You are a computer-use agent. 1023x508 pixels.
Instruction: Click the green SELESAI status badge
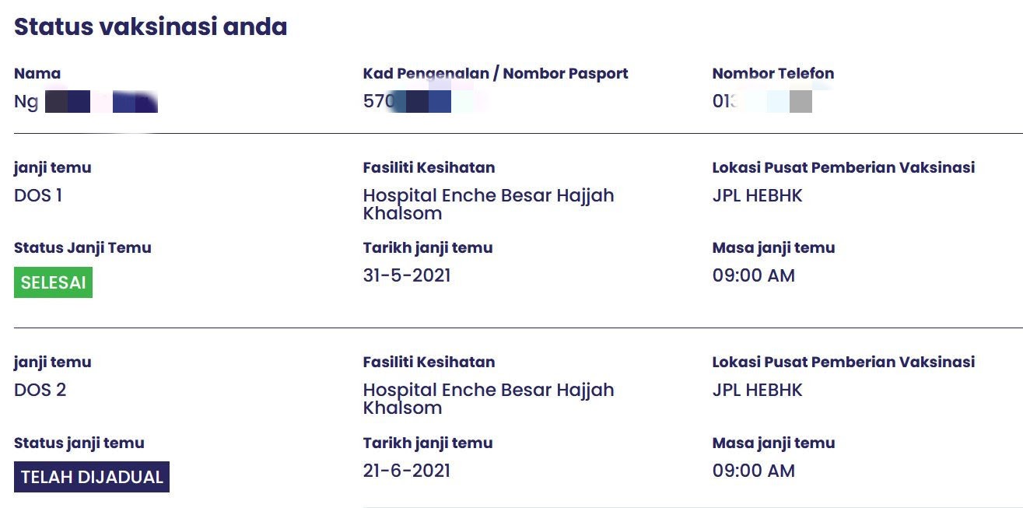coord(53,282)
